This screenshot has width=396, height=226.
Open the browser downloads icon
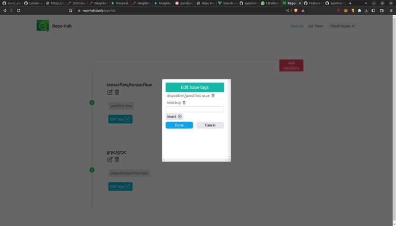pyautogui.click(x=366, y=11)
